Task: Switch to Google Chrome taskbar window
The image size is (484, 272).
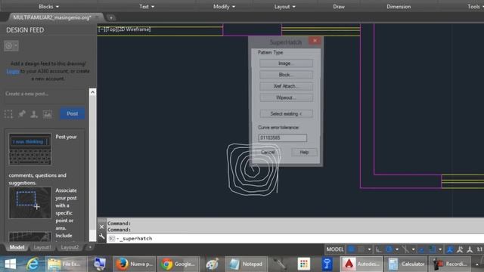Action: tap(178, 264)
